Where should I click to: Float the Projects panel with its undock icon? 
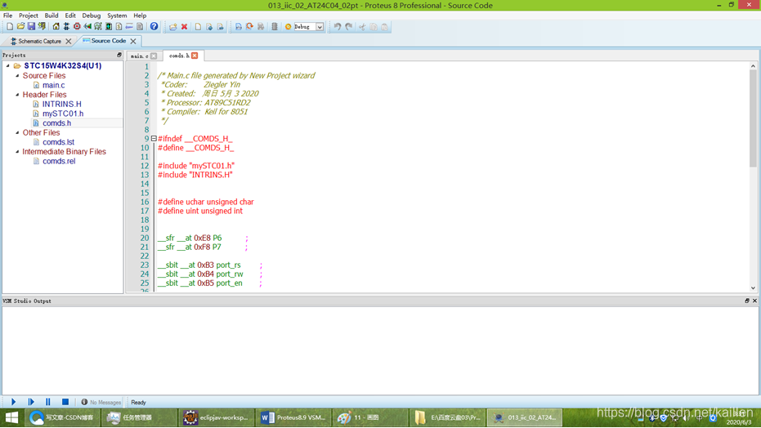pyautogui.click(x=119, y=56)
